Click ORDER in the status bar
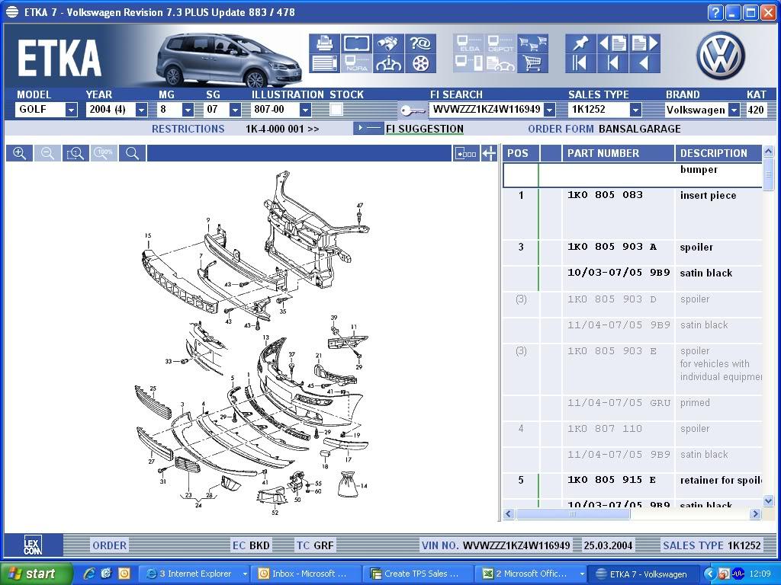Viewport: 781px width, 585px height. tap(109, 545)
